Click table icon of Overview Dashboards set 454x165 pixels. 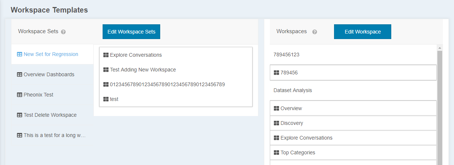20,74
